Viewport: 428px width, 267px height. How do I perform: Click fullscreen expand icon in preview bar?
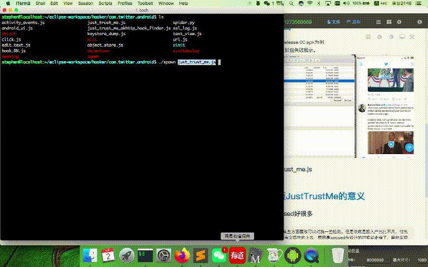(x=412, y=37)
